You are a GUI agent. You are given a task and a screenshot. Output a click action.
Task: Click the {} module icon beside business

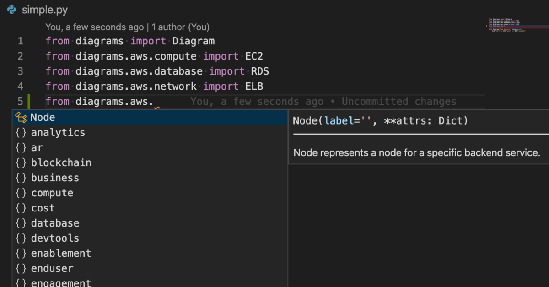(22, 178)
